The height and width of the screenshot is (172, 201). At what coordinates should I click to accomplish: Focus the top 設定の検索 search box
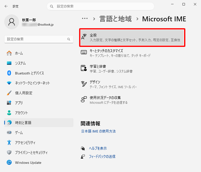click(100, 6)
